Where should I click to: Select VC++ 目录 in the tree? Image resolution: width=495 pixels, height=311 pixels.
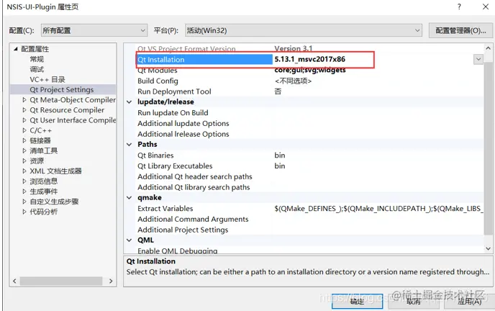click(47, 79)
